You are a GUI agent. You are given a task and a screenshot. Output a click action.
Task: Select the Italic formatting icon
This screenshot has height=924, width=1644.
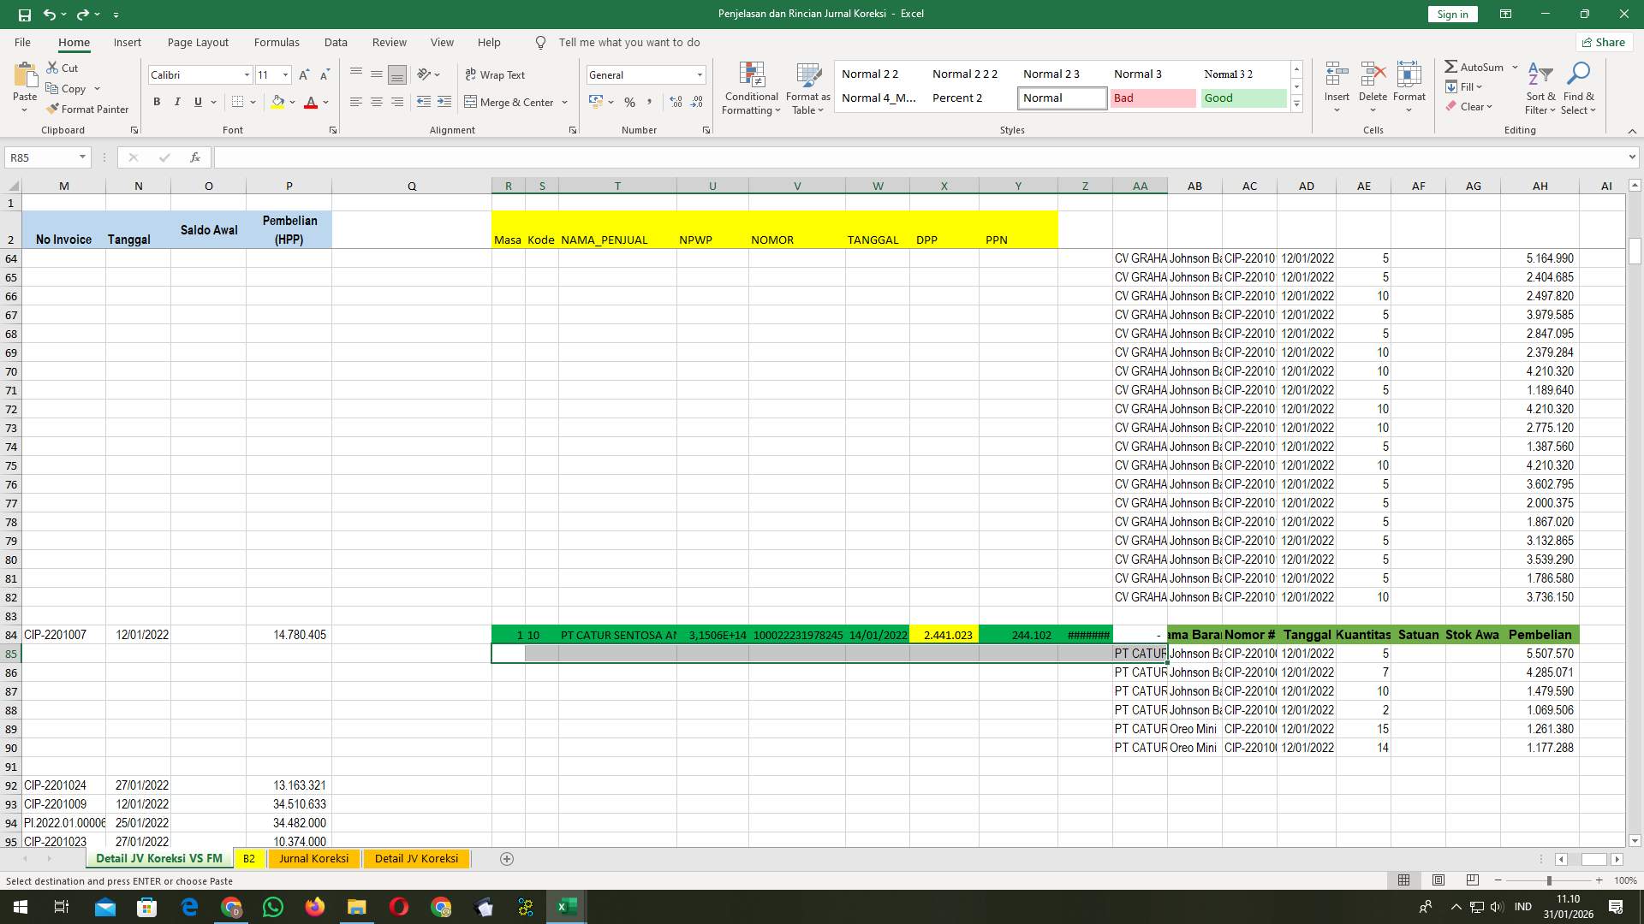click(x=177, y=102)
